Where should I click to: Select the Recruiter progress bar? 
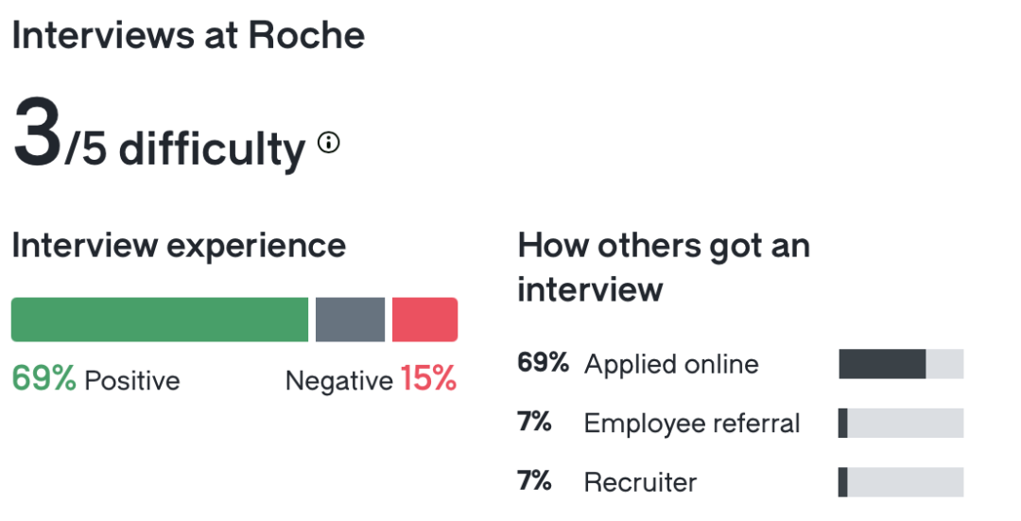(x=900, y=482)
